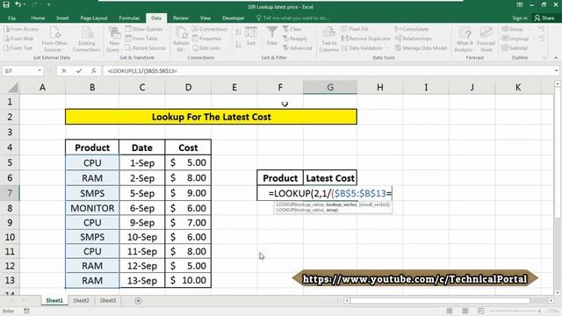Click the zoom slider in status bar
This screenshot has height=316, width=562.
click(x=516, y=311)
